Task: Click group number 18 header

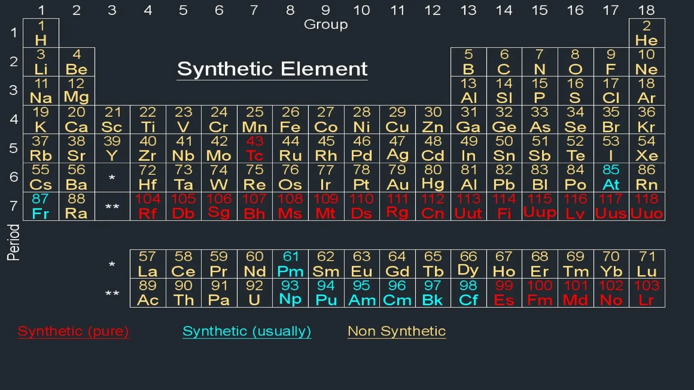Action: (x=646, y=10)
